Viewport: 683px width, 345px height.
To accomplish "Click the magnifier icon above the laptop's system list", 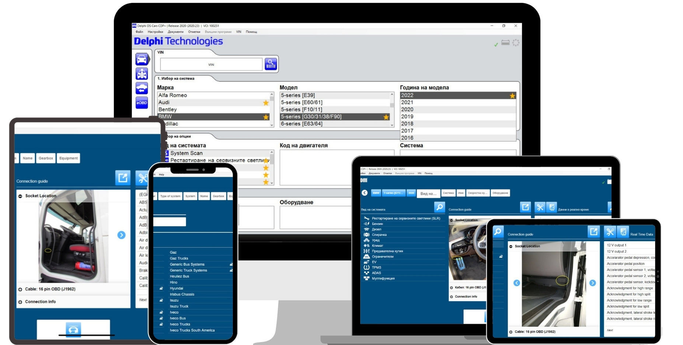I will [x=439, y=207].
